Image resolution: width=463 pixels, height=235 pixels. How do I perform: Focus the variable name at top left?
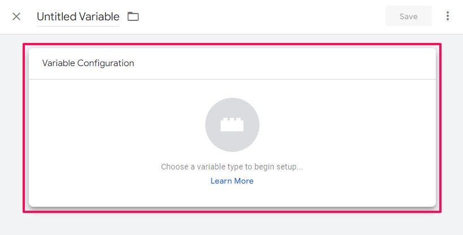(78, 16)
